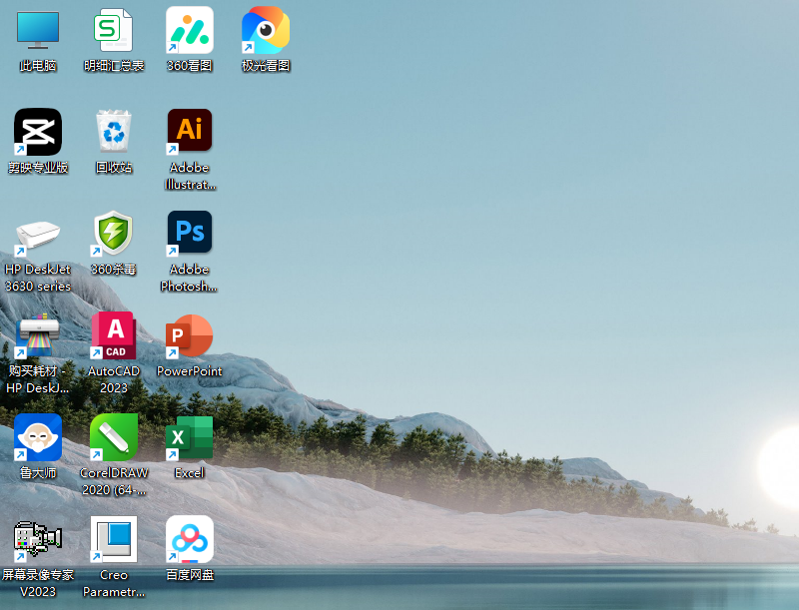799x610 pixels.
Task: Click the "AutoCAD 2023" label text
Action: pos(114,379)
